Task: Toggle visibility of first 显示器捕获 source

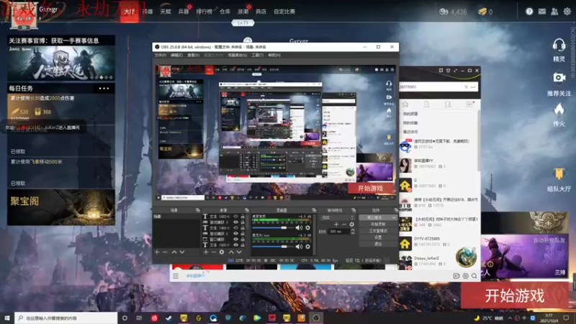Action: click(236, 222)
